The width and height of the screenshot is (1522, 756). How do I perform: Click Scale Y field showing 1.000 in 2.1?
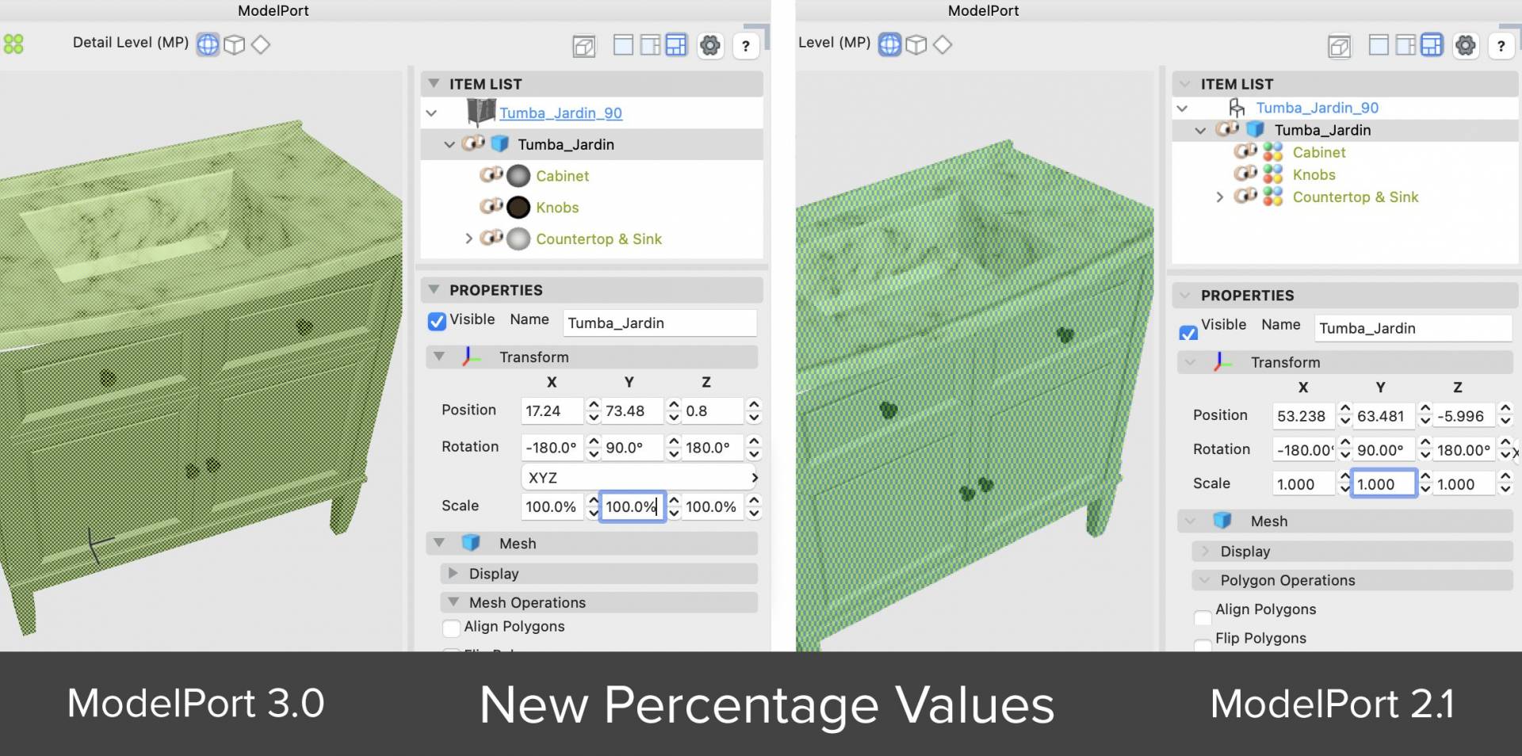tap(1383, 484)
